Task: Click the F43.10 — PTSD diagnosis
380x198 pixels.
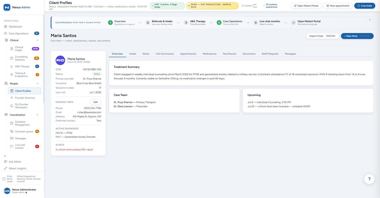Action: pyautogui.click(x=64, y=133)
